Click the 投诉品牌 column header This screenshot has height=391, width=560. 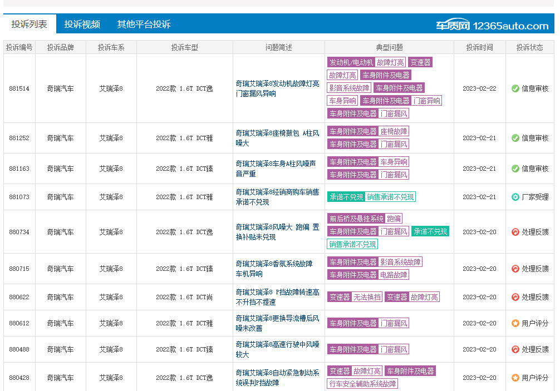[60, 47]
